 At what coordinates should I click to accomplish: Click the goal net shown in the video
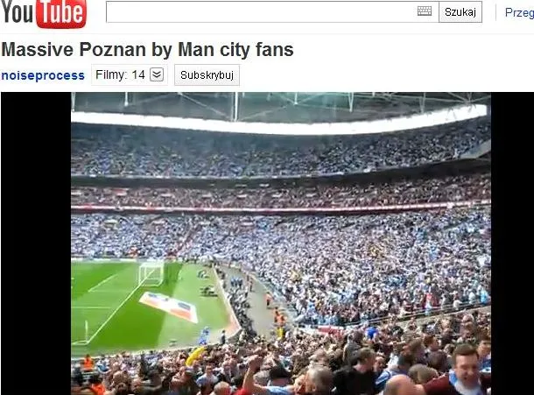[x=151, y=273]
